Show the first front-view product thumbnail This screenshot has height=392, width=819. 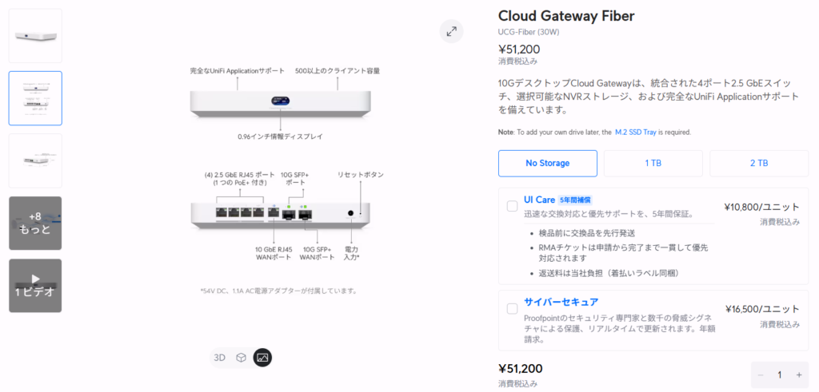(x=35, y=35)
